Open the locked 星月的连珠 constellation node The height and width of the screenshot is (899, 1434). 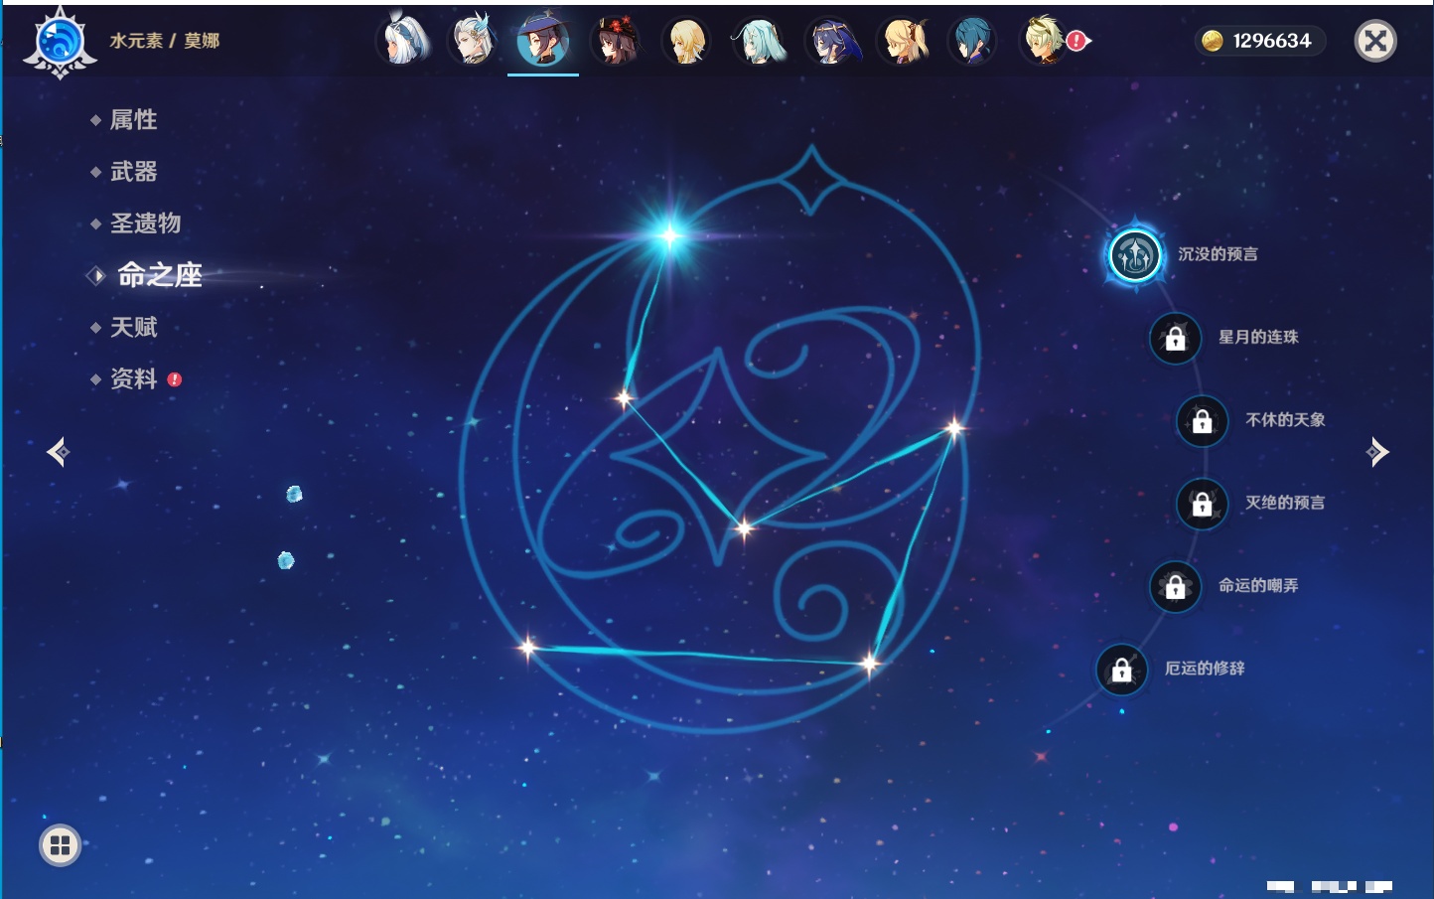click(x=1175, y=338)
